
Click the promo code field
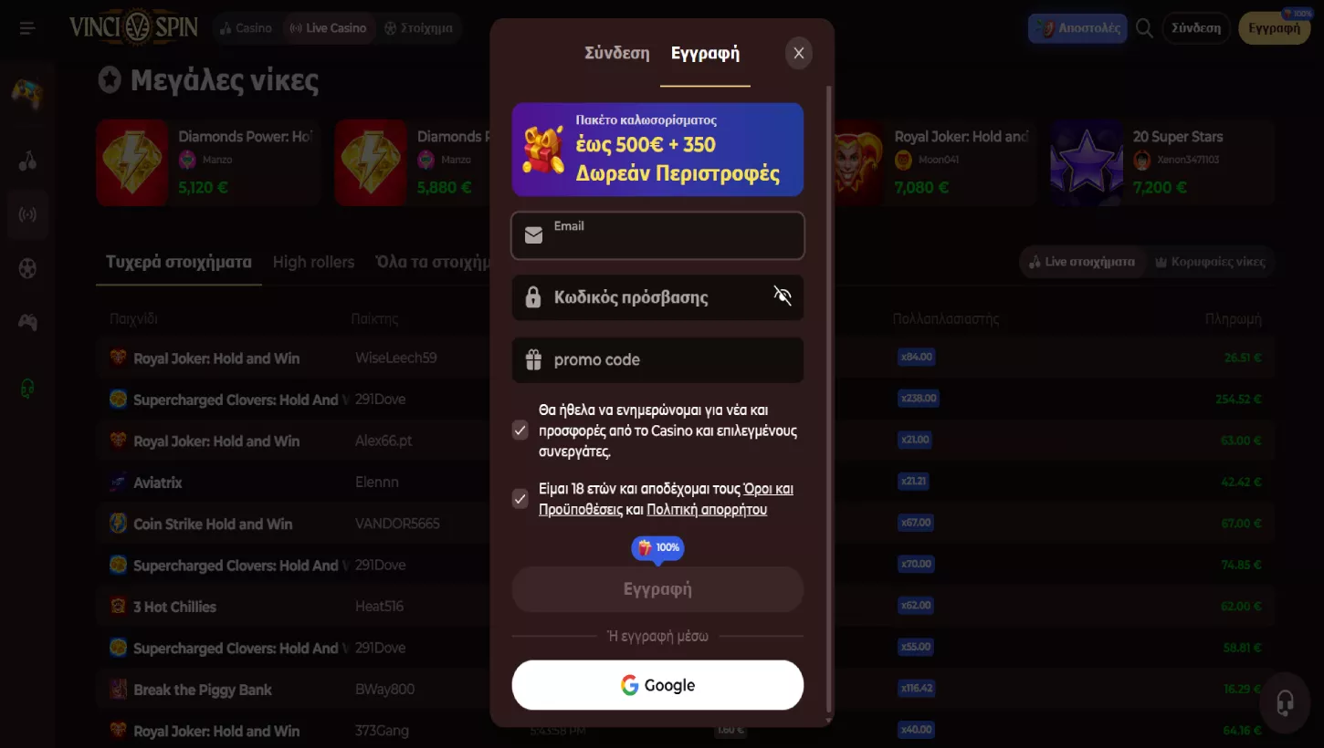click(x=657, y=359)
